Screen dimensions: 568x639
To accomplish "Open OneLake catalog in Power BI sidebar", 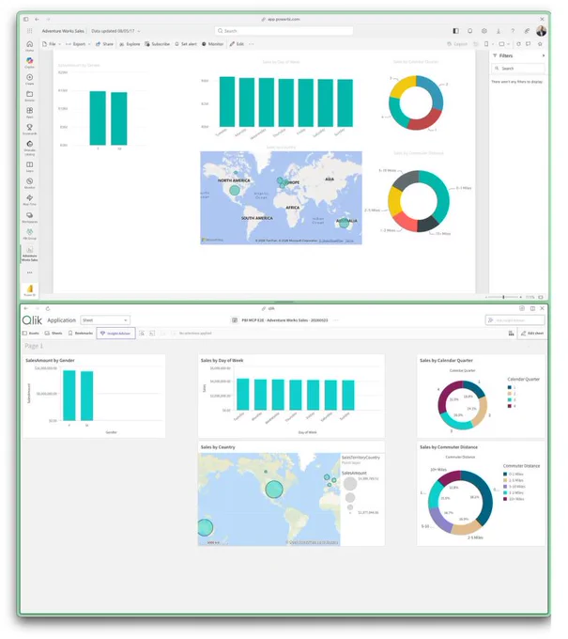I will tap(30, 148).
